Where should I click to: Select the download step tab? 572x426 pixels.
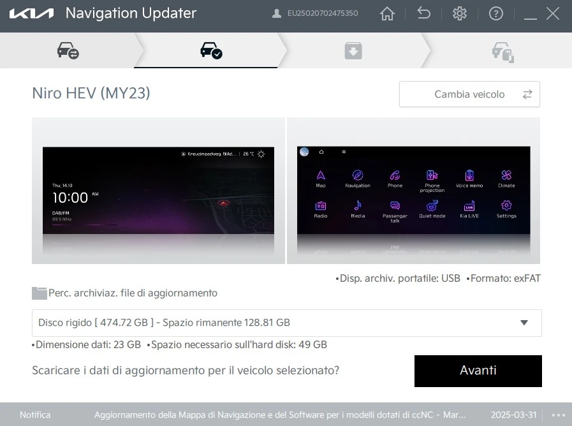pos(353,50)
